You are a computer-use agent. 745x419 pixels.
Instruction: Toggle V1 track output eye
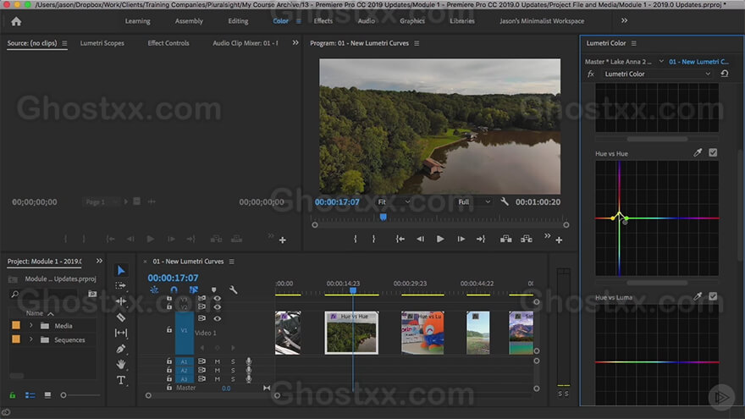(x=217, y=319)
